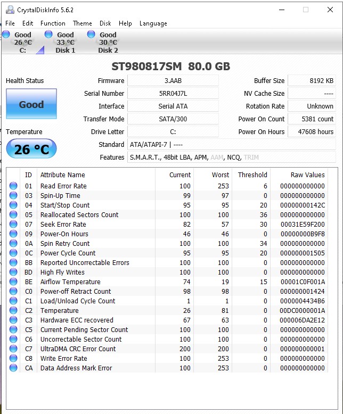343x414 pixels.
Task: Click status orb for Spin Retry Count
Action: click(x=13, y=243)
